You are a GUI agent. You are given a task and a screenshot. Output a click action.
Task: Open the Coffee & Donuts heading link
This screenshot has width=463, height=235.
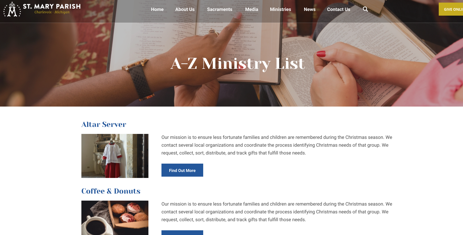pyautogui.click(x=111, y=191)
